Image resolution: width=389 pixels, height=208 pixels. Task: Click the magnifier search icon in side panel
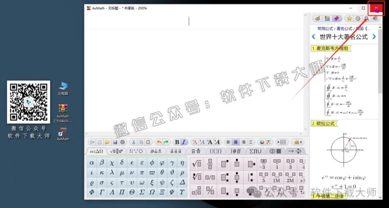point(366,18)
